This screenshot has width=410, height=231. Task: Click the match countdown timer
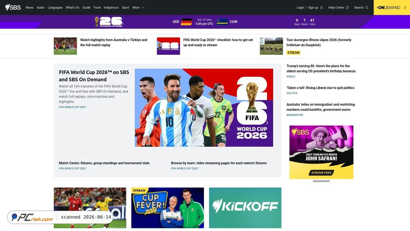[x=305, y=22]
